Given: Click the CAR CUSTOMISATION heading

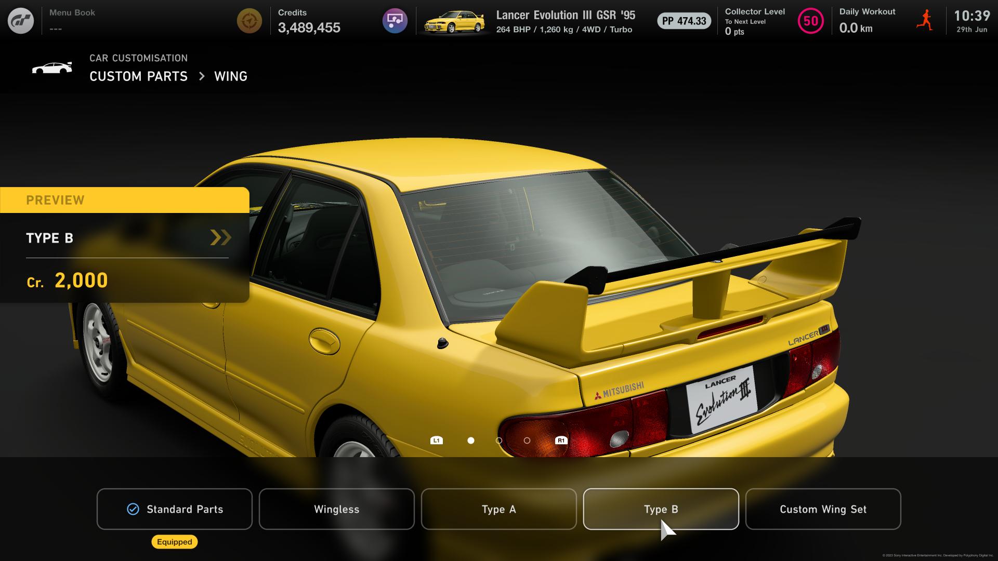Looking at the screenshot, I should (x=139, y=58).
